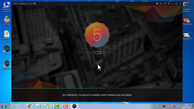The image size is (194, 109).
Task: Click the Nox tray icon
Action: (x=164, y=106)
